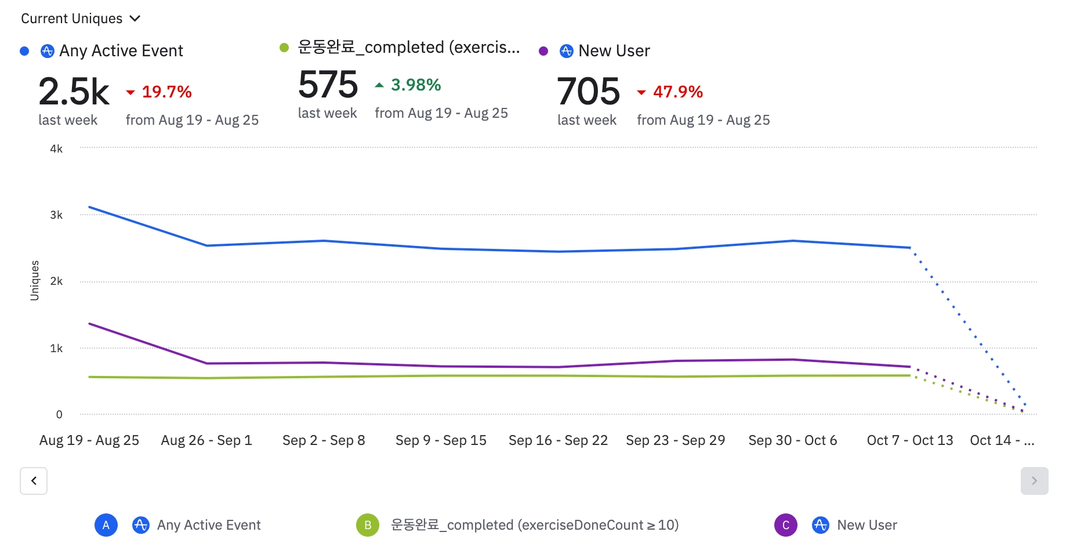
Task: Select the New User summary title
Action: pos(614,51)
